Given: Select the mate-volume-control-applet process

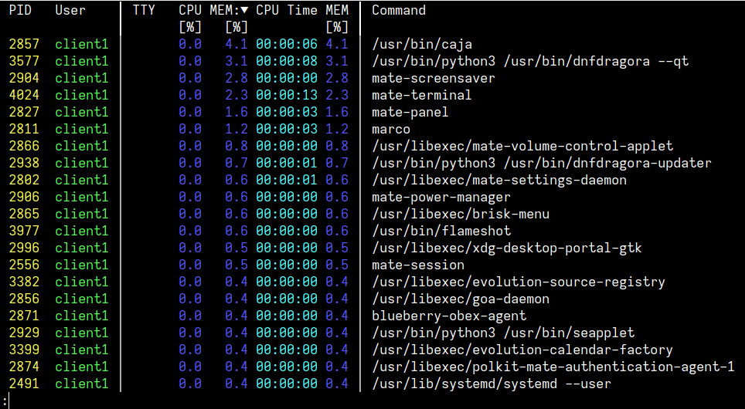Looking at the screenshot, I should tap(522, 146).
